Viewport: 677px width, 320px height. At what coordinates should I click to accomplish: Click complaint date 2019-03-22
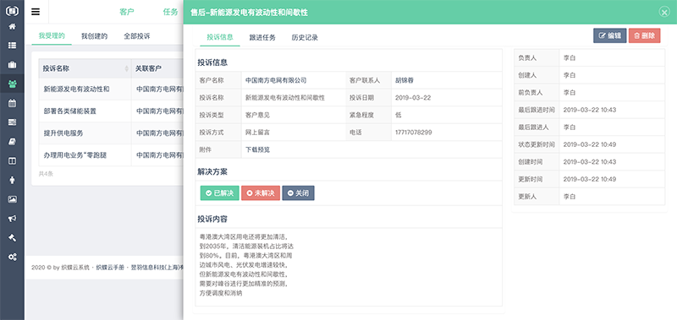pyautogui.click(x=413, y=98)
